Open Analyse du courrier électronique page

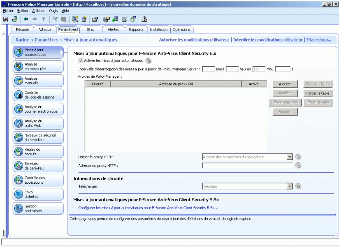(x=38, y=109)
